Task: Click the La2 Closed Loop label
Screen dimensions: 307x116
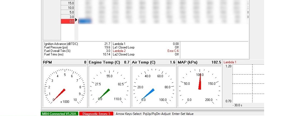Action: click(124, 54)
